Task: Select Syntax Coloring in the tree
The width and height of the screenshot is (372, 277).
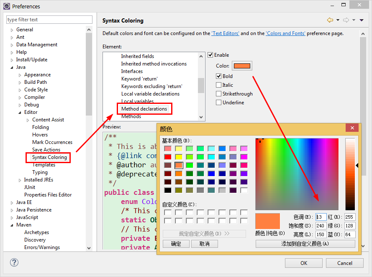Action: (x=49, y=157)
